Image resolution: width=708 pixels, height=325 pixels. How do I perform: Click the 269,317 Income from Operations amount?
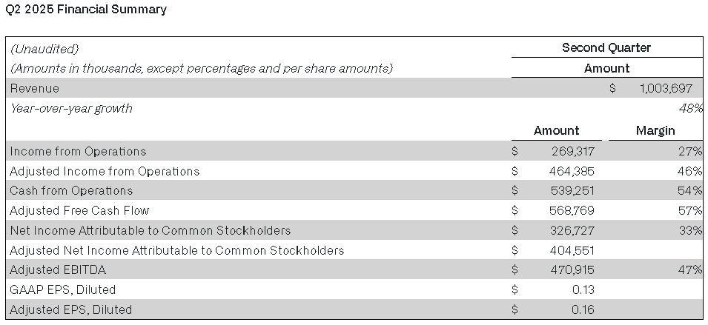pos(572,152)
